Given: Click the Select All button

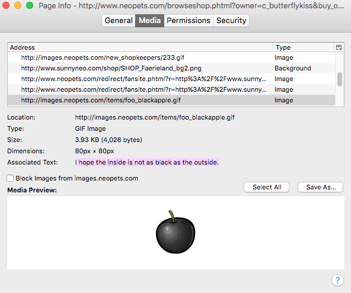Looking at the screenshot, I should 266,187.
